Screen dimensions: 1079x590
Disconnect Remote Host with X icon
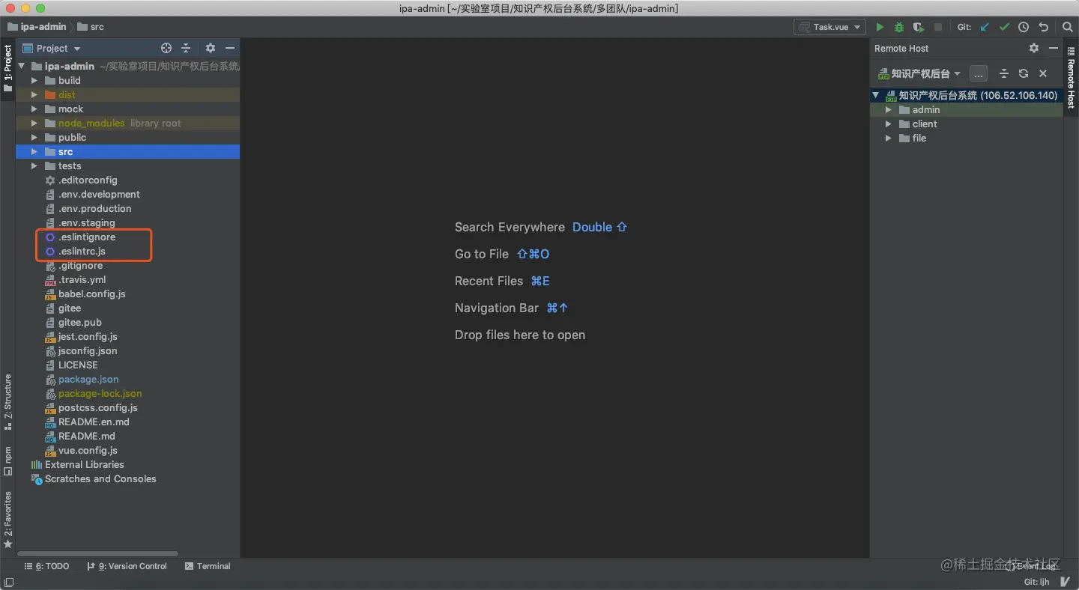coord(1043,73)
